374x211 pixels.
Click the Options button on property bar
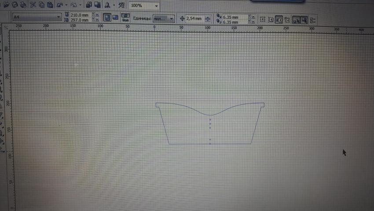[313, 20]
